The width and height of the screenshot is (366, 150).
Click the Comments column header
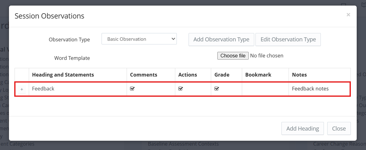click(x=143, y=75)
